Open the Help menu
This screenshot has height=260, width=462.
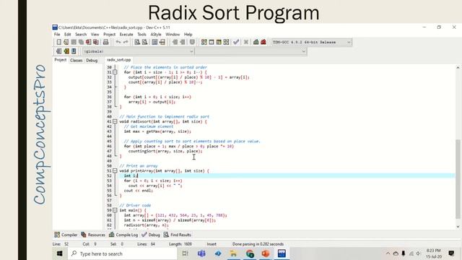pyautogui.click(x=188, y=34)
